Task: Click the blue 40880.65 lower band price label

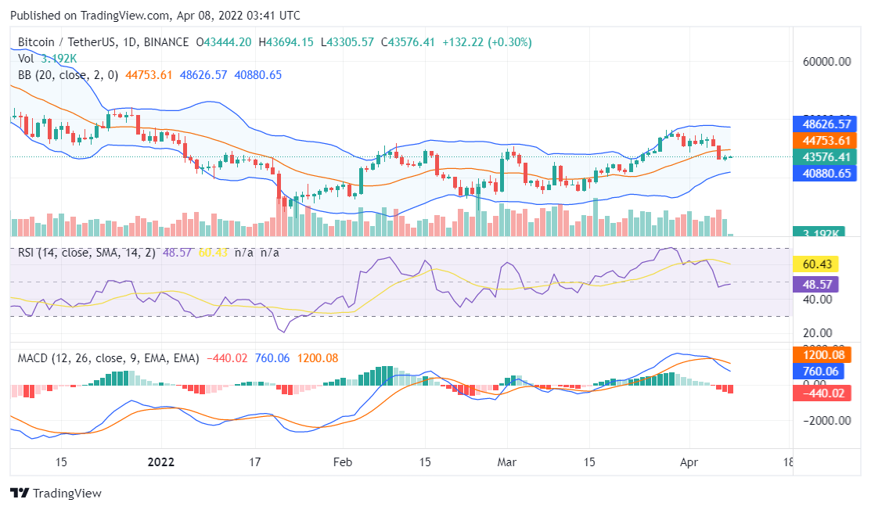Action: 826,174
